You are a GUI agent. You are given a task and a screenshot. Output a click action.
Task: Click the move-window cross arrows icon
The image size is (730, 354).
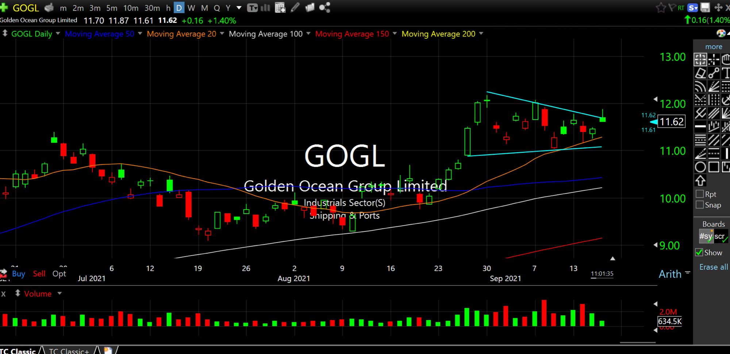click(718, 8)
